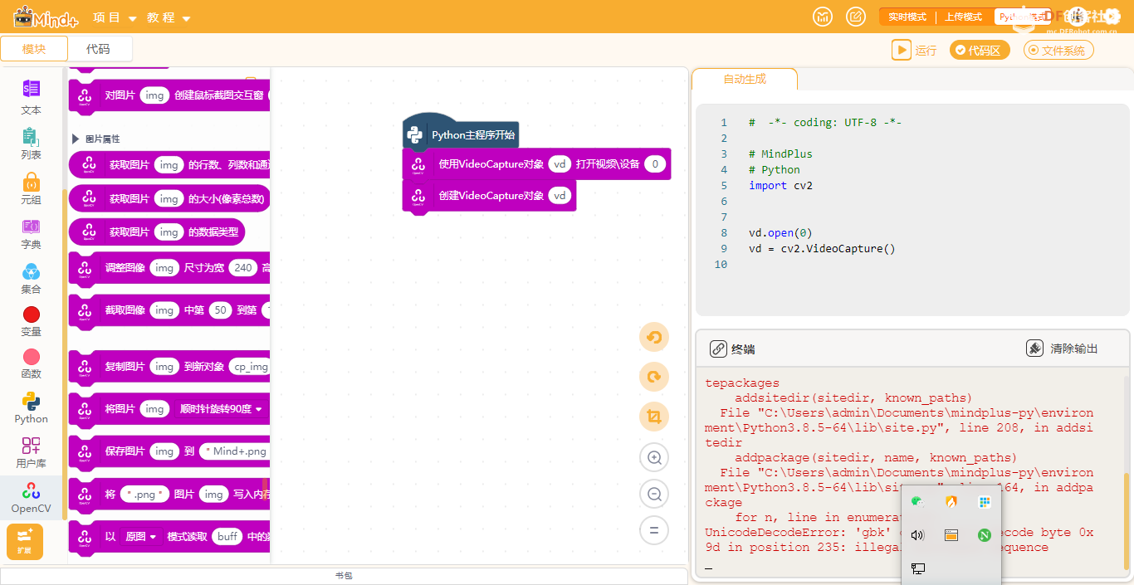Click the network monitor tray icon
Screen dimensions: 1134x585
click(918, 568)
